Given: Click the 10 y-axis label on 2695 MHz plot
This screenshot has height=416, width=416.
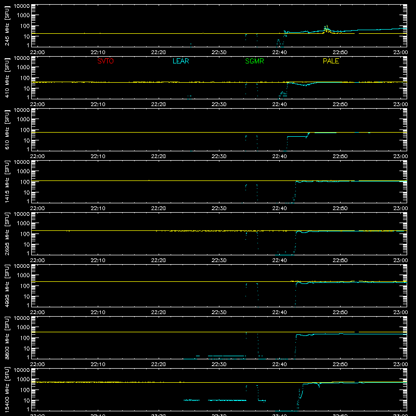Looking at the screenshot, I should 27,244.
